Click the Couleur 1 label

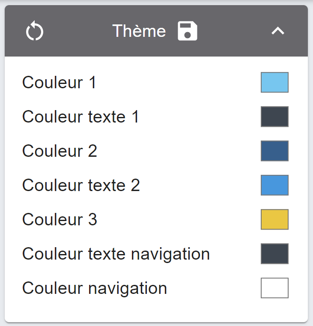59,82
